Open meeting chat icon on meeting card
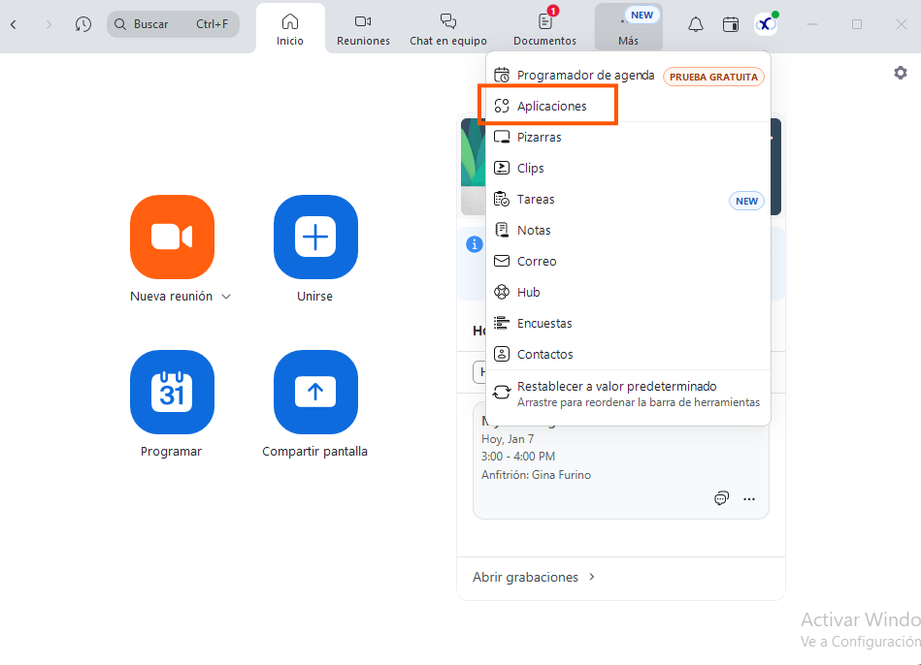This screenshot has width=921, height=665. pyautogui.click(x=721, y=498)
